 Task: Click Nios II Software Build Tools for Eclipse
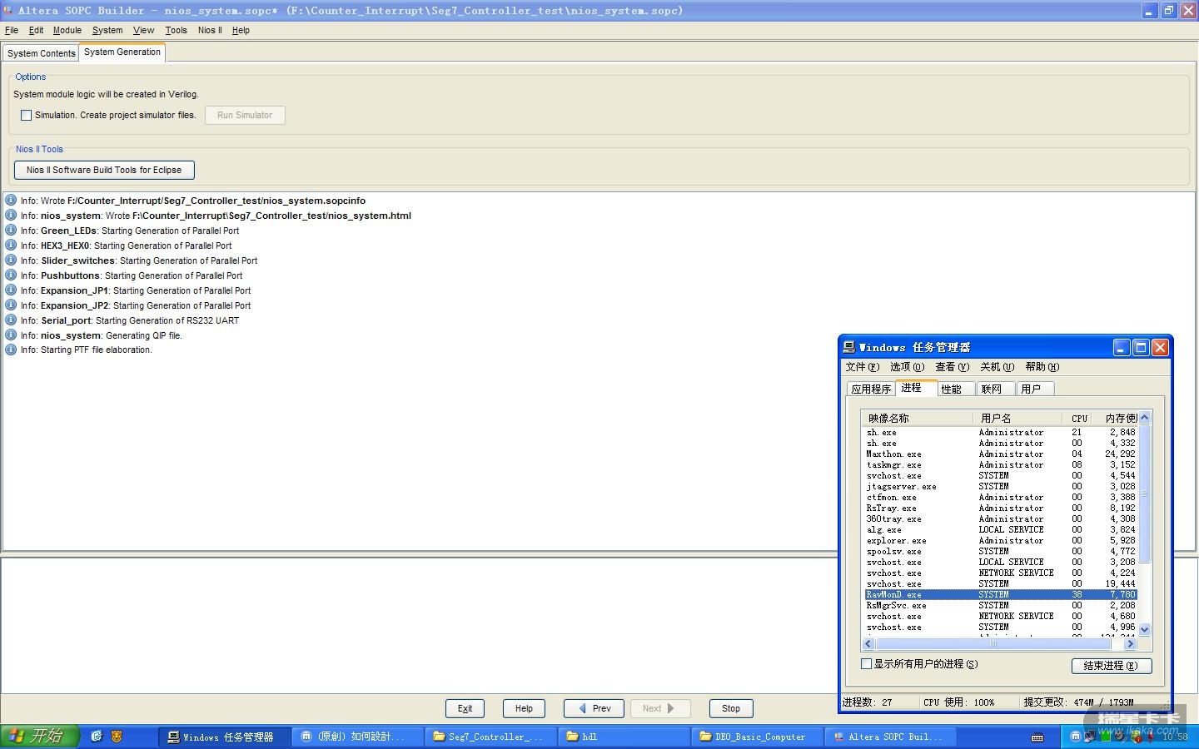(x=104, y=170)
